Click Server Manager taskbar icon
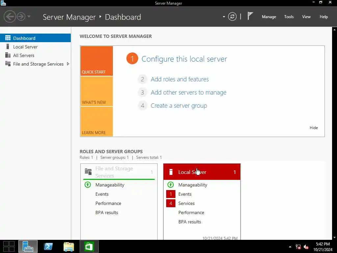Screen dimensions: 337x253 click(28, 246)
